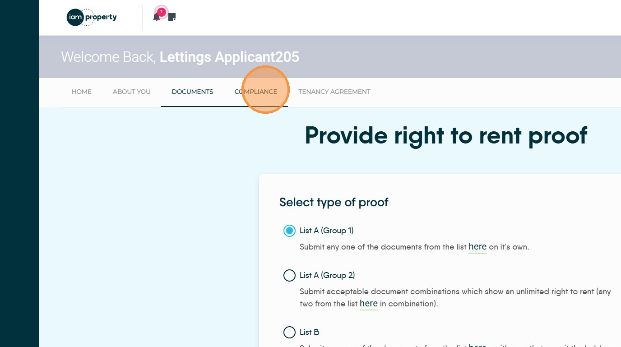Click the red notification count badge
Image resolution: width=621 pixels, height=347 pixels.
point(161,12)
